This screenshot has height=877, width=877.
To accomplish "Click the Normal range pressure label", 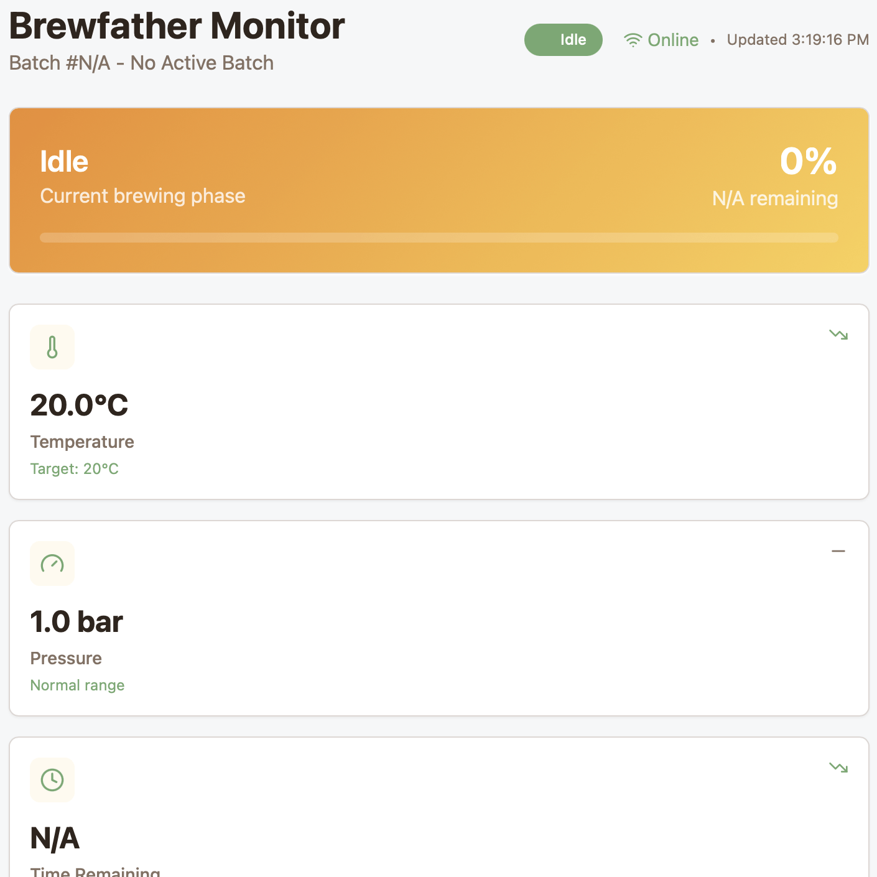I will (x=77, y=685).
